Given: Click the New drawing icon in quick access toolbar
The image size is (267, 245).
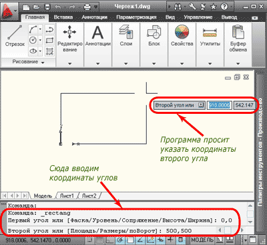Looking at the screenshot, I should [x=26, y=7].
